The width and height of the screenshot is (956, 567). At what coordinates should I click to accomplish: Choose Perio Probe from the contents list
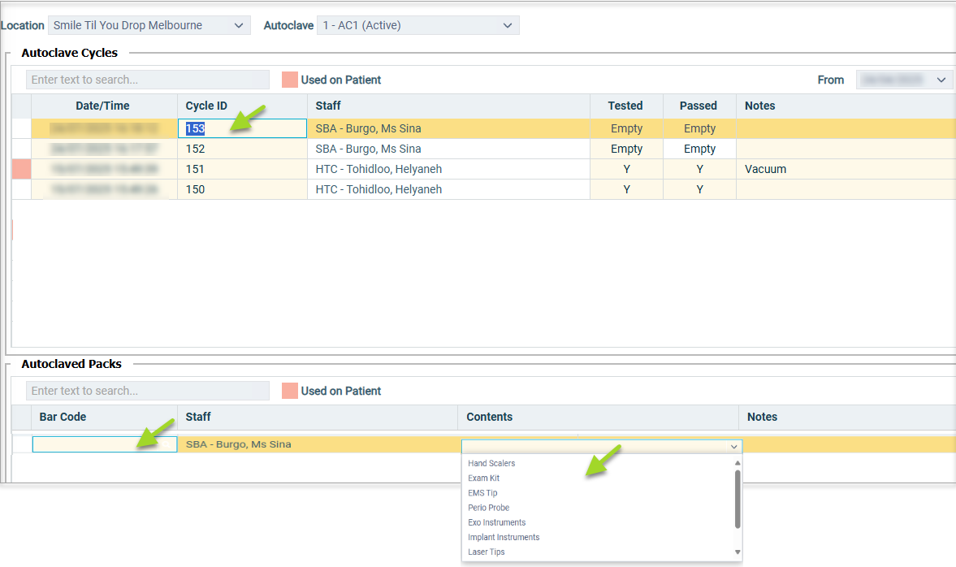tap(488, 507)
